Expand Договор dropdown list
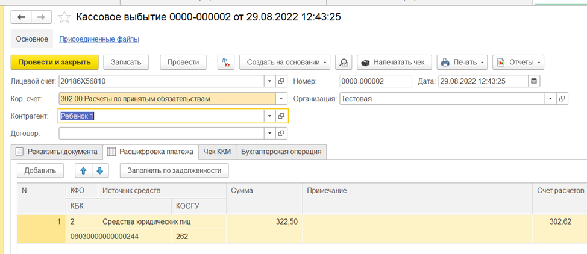 tap(269, 133)
